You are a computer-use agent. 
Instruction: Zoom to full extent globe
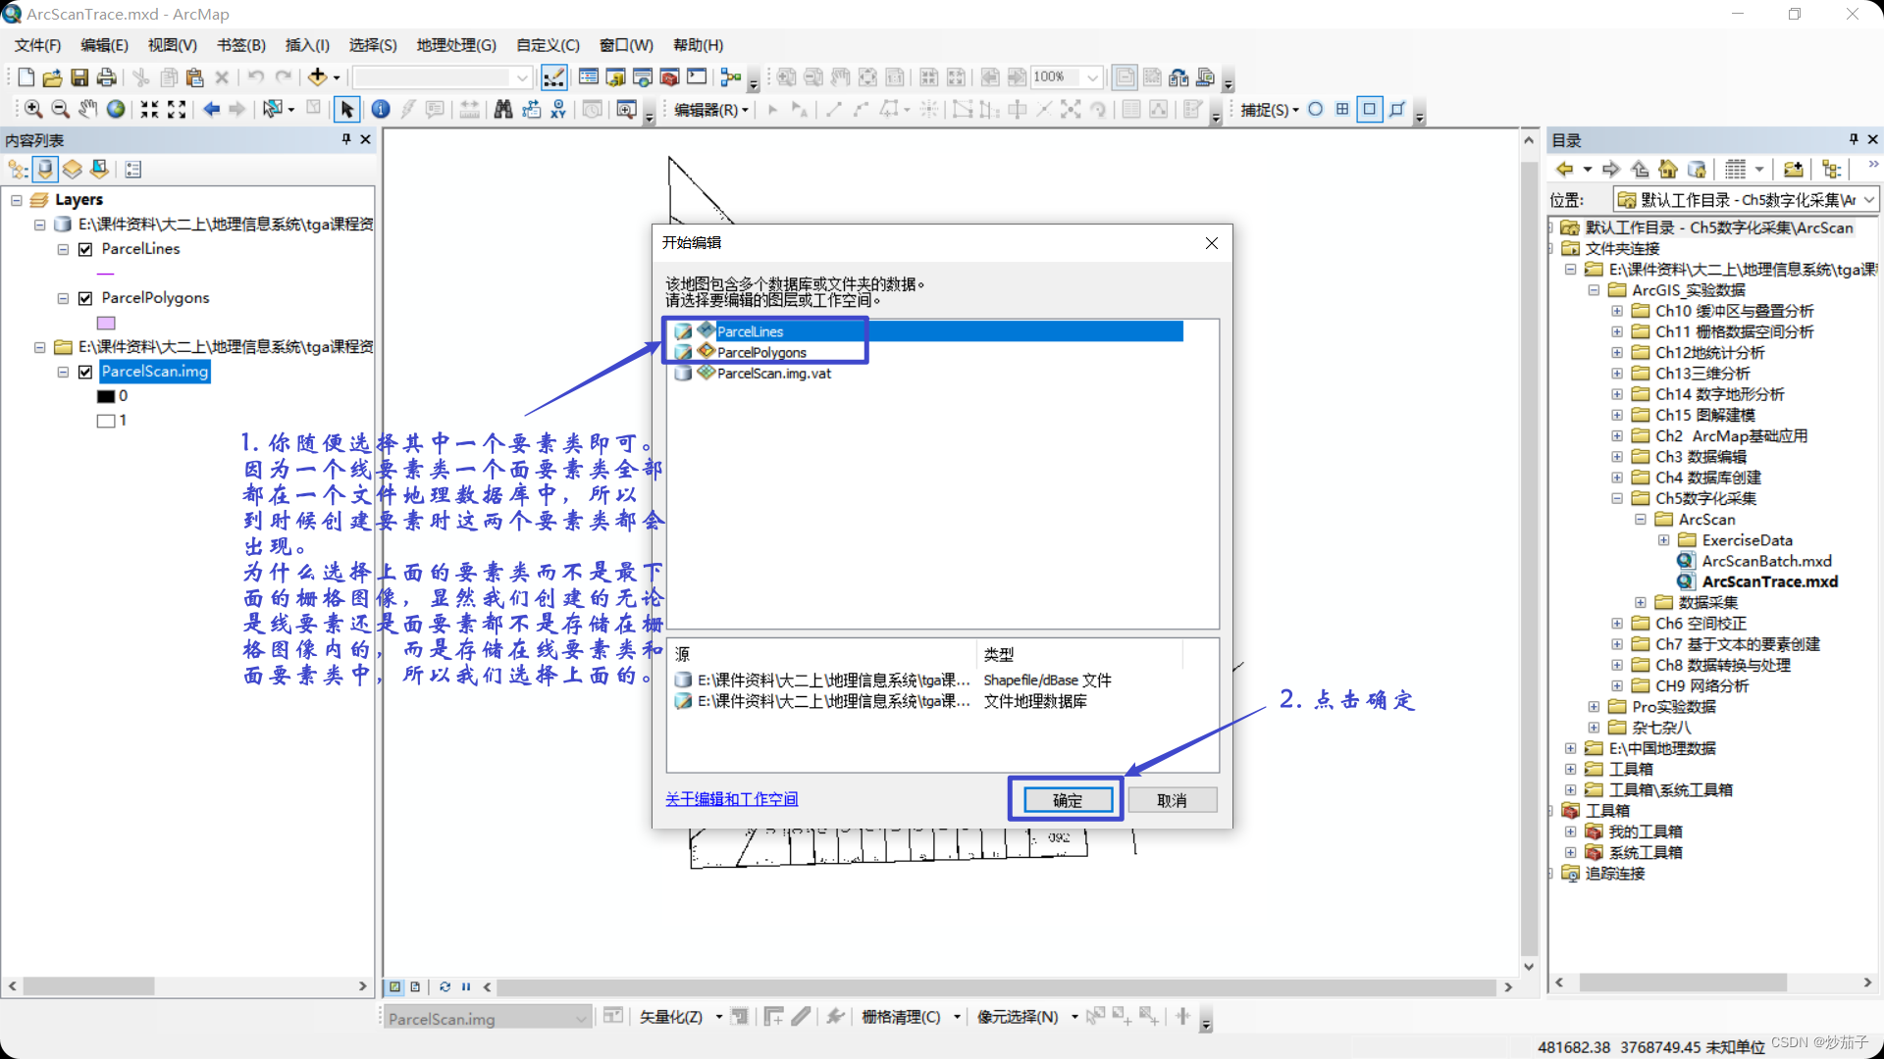(116, 109)
